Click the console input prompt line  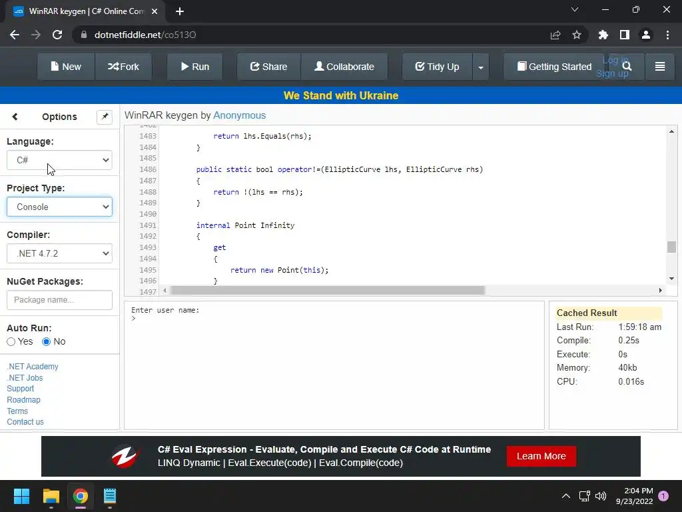[x=133, y=319]
